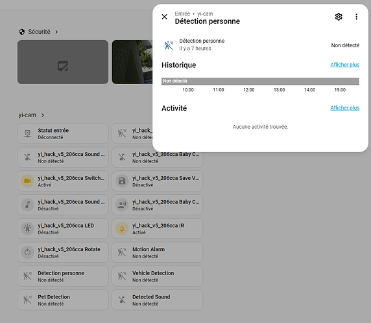The image size is (371, 323).
Task: Click the Statut entrée disconnected icon
Action: 28,133
